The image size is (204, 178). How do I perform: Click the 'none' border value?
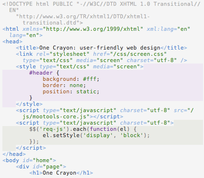[x=76, y=85]
